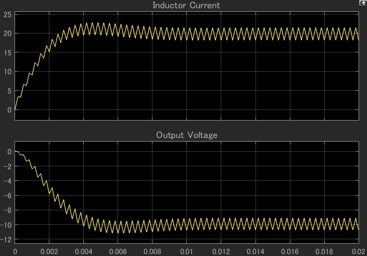
Task: Click the -6 tick label on Output Voltage axis
Action: point(7,196)
